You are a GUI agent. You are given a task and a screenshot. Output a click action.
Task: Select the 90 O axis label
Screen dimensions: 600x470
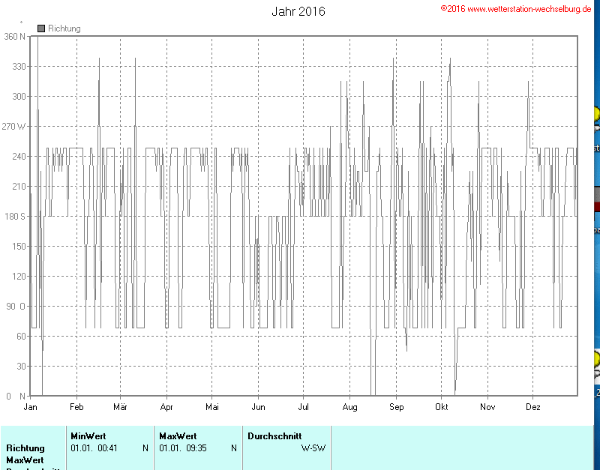pyautogui.click(x=15, y=307)
